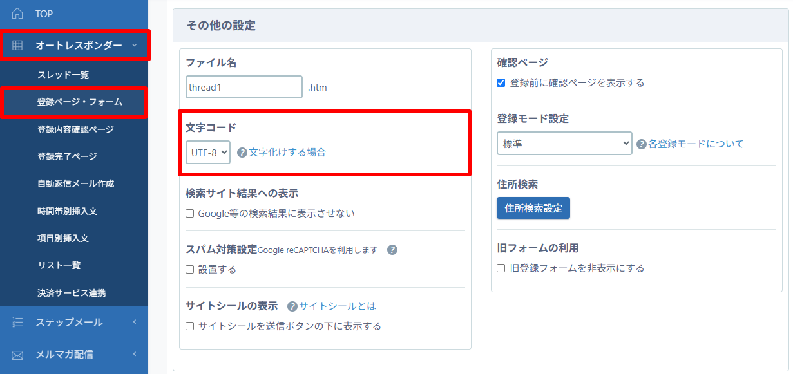793x374 pixels.
Task: Click the ファイル名 input field
Action: click(x=244, y=87)
